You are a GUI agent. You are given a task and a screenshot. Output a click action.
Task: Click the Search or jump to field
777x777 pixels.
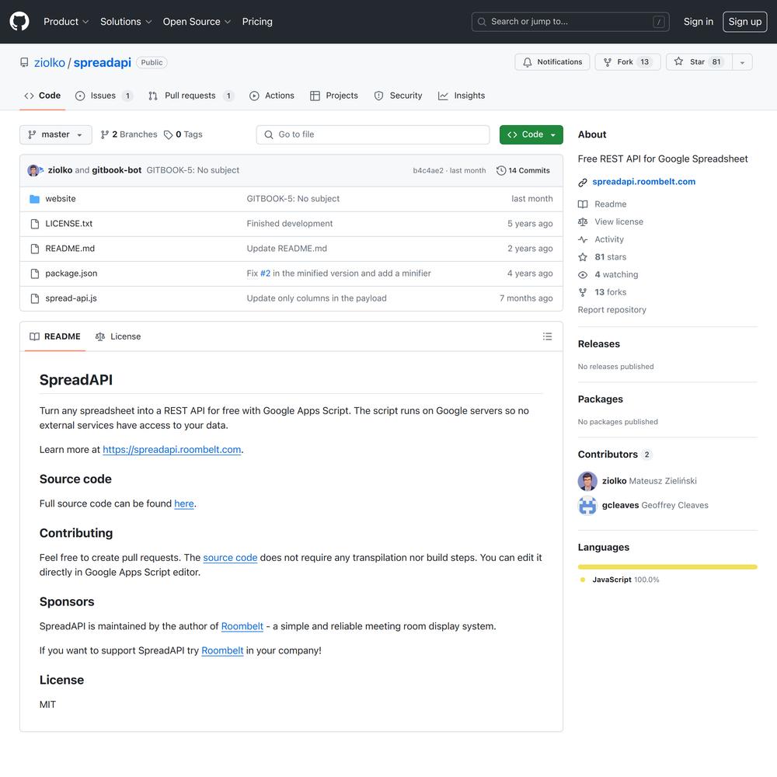[x=570, y=22]
